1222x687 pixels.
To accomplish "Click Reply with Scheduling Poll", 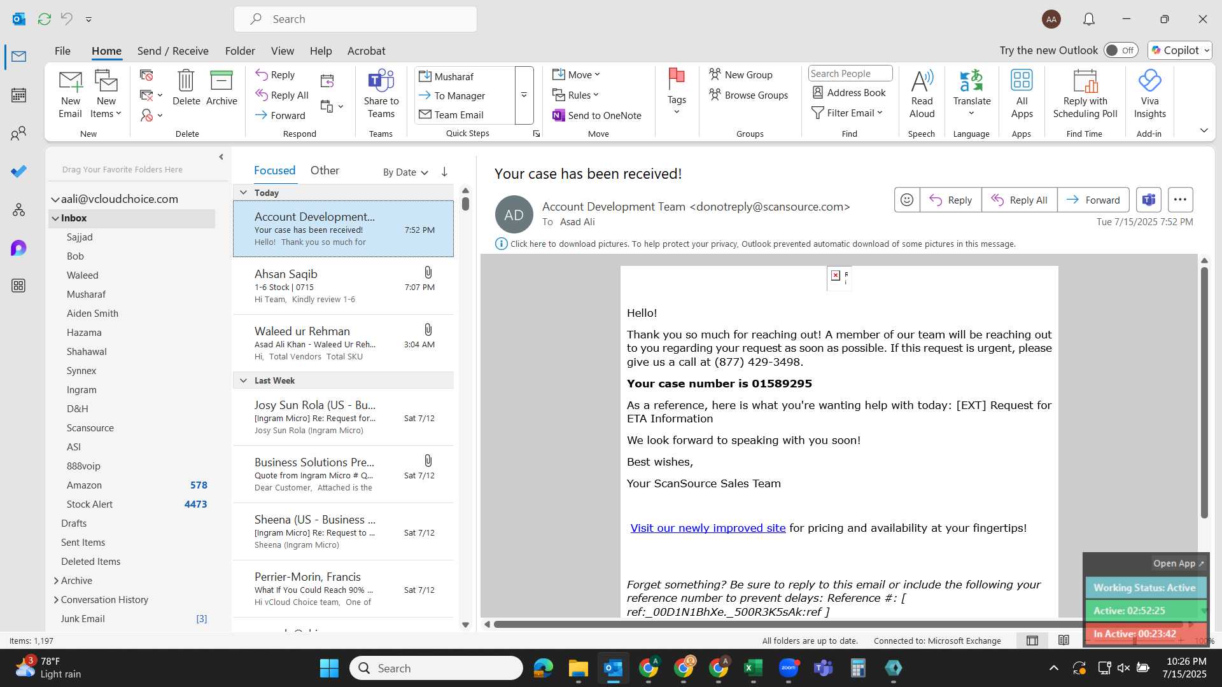I will (x=1085, y=95).
